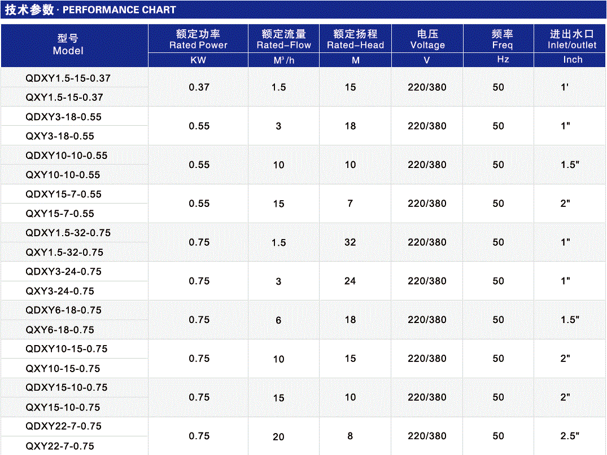Click the PERFORMANCE CHART title text
This screenshot has height=455, width=607.
[119, 10]
